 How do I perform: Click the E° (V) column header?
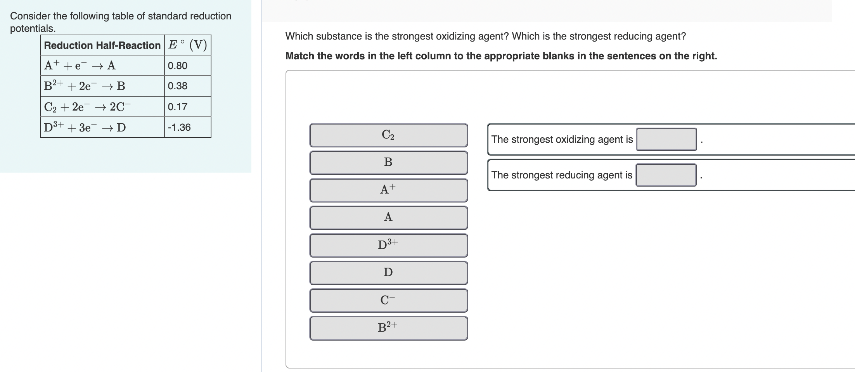pos(188,45)
